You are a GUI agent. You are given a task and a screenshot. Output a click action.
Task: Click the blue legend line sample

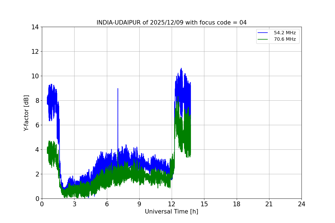263,33
